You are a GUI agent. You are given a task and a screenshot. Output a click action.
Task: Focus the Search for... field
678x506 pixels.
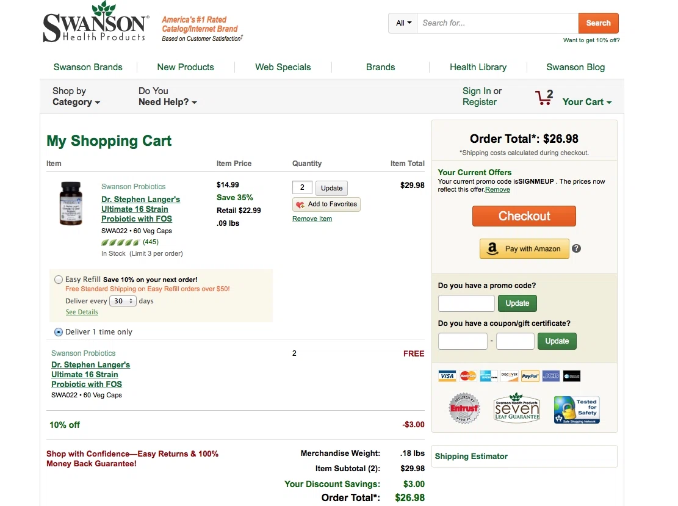point(498,23)
